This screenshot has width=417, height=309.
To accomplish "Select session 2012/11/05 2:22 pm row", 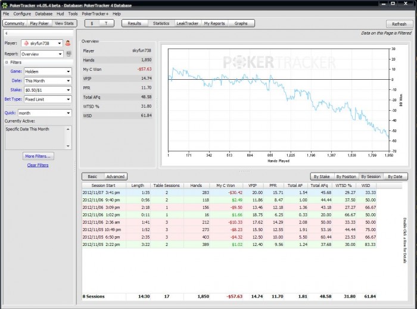I will point(229,245).
